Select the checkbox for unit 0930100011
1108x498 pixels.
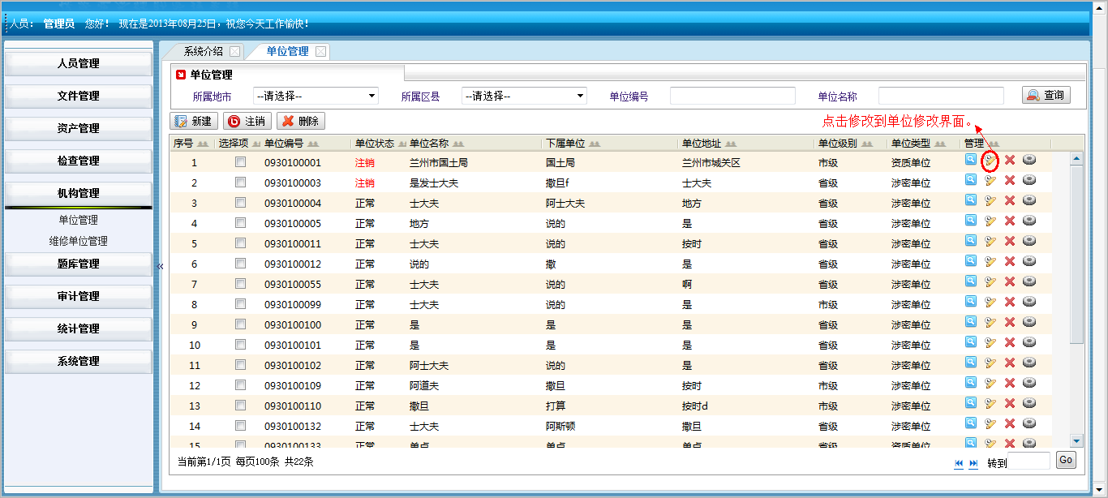[x=240, y=243]
